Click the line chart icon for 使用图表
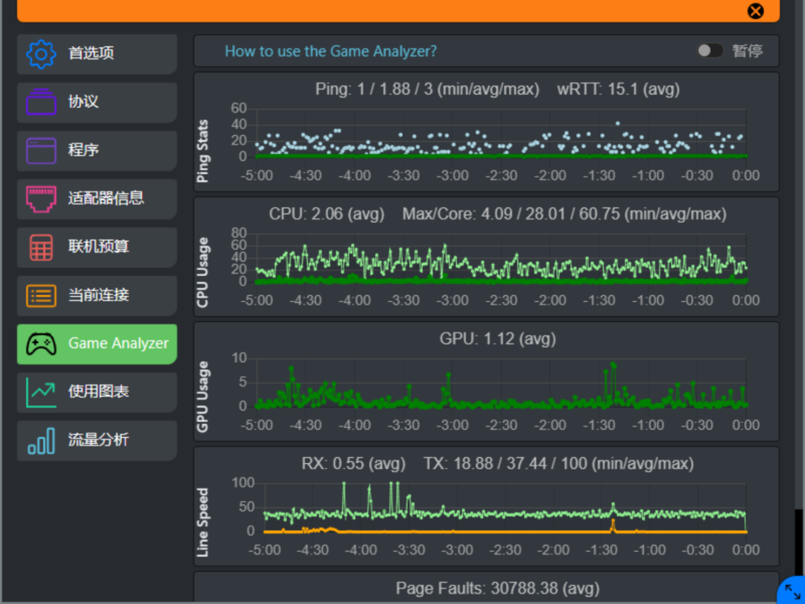805x604 pixels. [41, 392]
